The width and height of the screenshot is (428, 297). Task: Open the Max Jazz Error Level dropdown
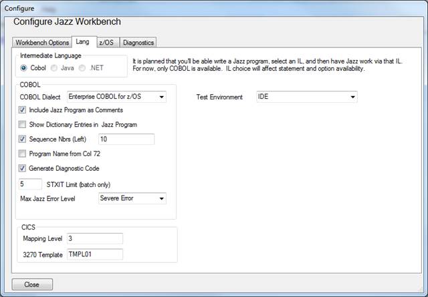pyautogui.click(x=132, y=198)
